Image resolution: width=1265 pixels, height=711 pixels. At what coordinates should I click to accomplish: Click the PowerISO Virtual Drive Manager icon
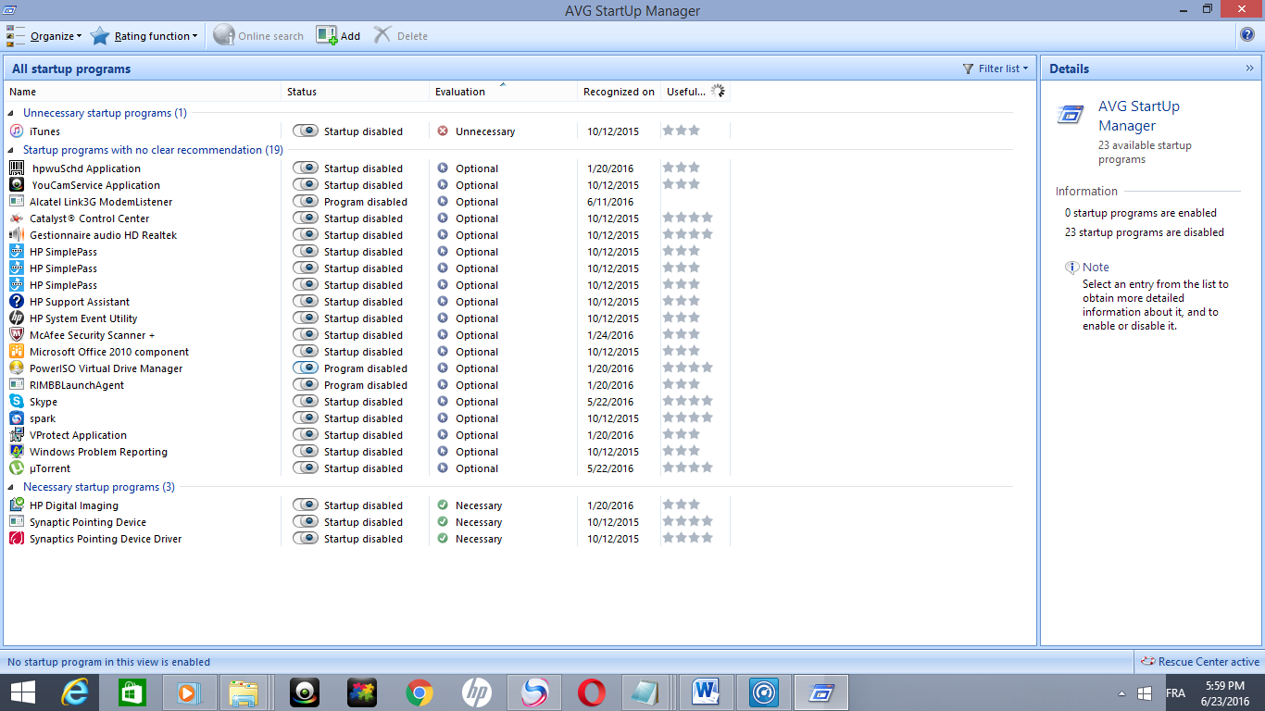tap(17, 368)
